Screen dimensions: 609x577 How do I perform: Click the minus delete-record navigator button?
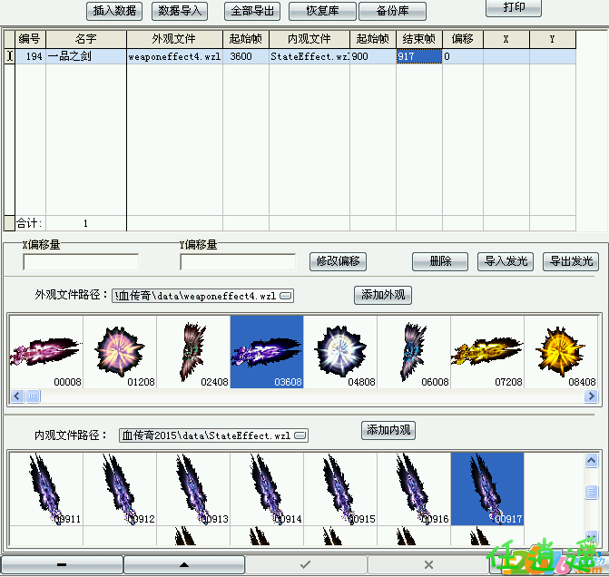(x=62, y=565)
